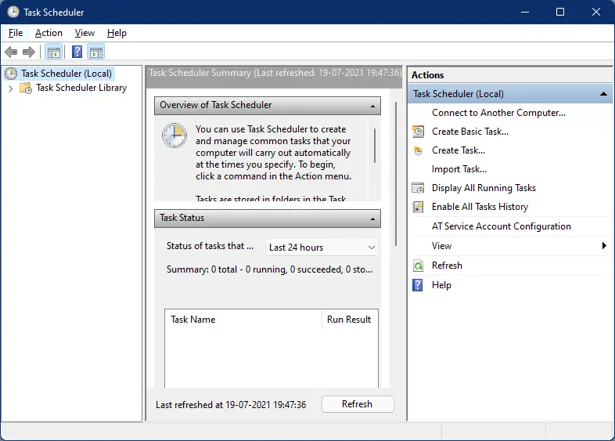Click the Enable All Tasks History icon
The image size is (615, 441).
point(418,207)
